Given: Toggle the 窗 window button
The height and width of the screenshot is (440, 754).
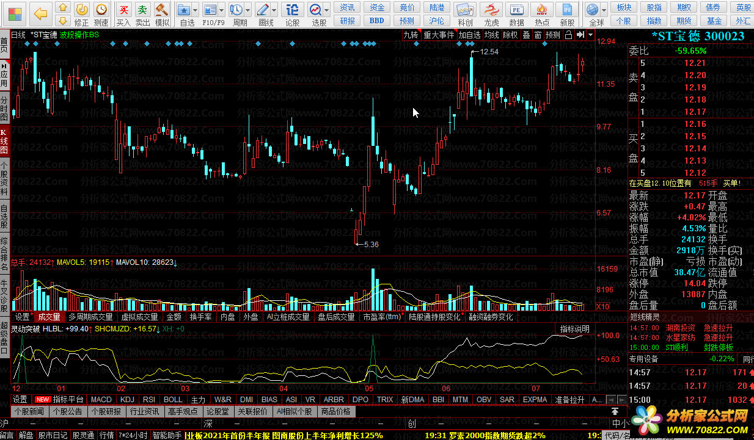Looking at the screenshot, I should tap(538, 35).
